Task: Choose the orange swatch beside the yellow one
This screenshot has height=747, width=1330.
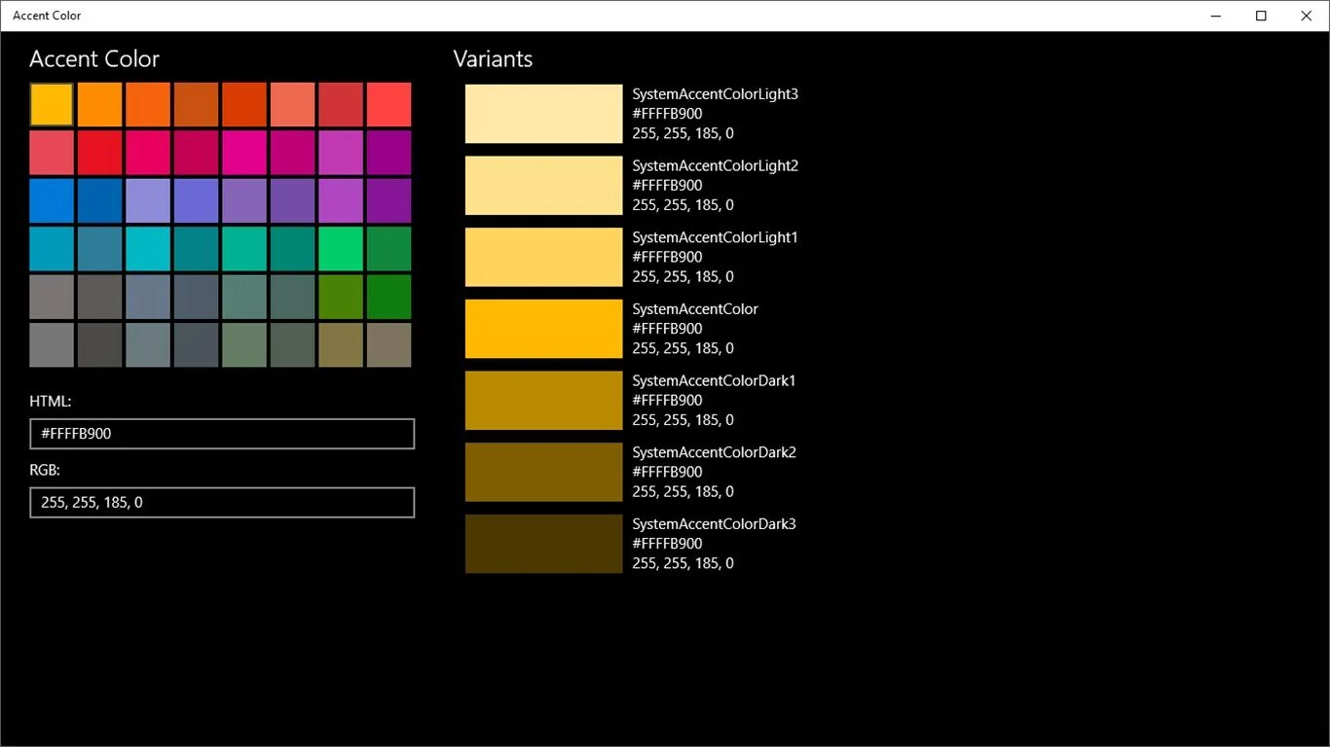Action: click(99, 104)
